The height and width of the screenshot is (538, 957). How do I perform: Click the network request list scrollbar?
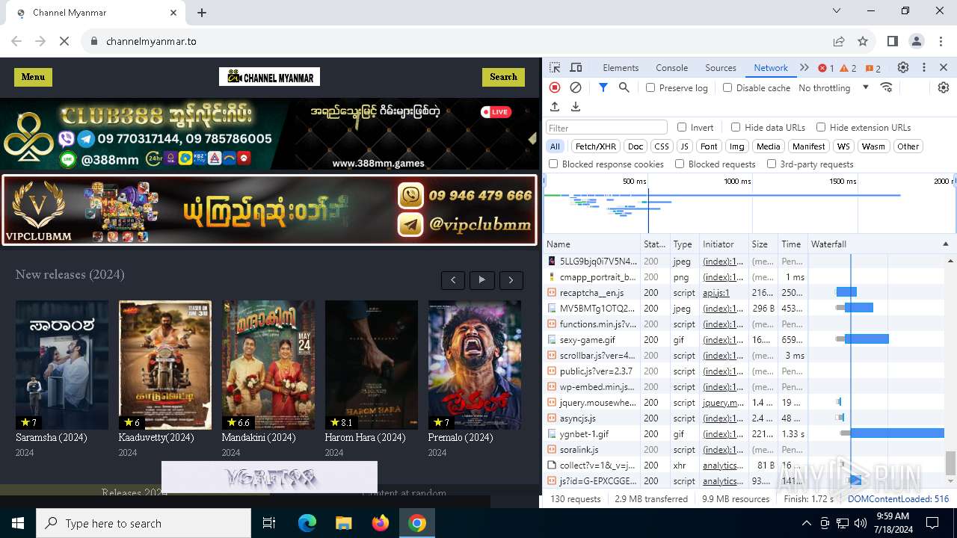pyautogui.click(x=950, y=463)
